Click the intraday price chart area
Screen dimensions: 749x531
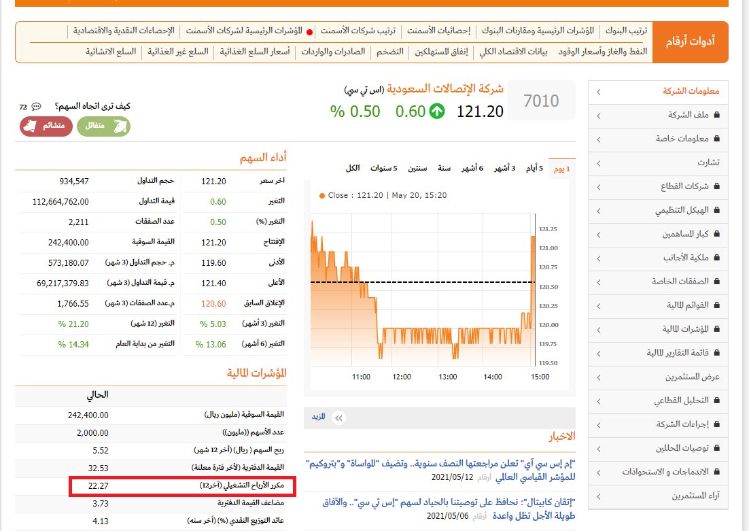(423, 290)
